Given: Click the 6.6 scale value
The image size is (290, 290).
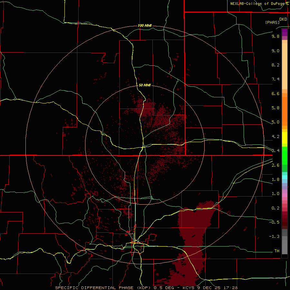Looking at the screenshot, I should point(275,93).
